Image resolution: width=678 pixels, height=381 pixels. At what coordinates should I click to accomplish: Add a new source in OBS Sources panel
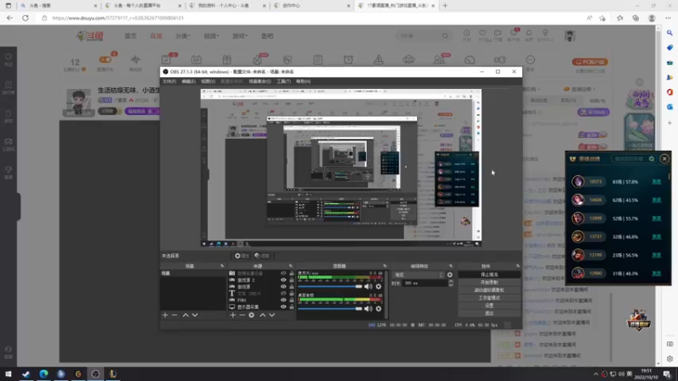[x=232, y=315]
